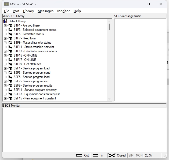Click the S1F7 Fixed form message icon
Viewport: 169px width, 160px height.
point(10,38)
